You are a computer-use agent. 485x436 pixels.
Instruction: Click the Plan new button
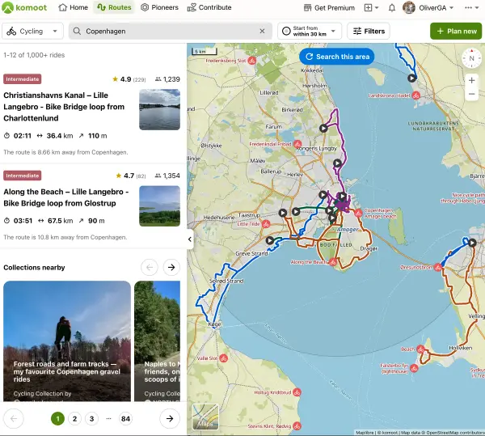456,31
